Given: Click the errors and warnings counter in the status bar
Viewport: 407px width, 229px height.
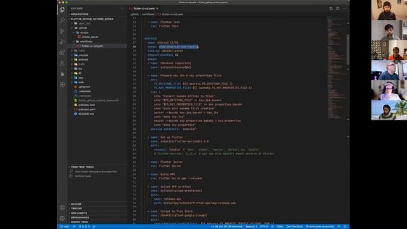Looking at the screenshot, I should [x=84, y=226].
